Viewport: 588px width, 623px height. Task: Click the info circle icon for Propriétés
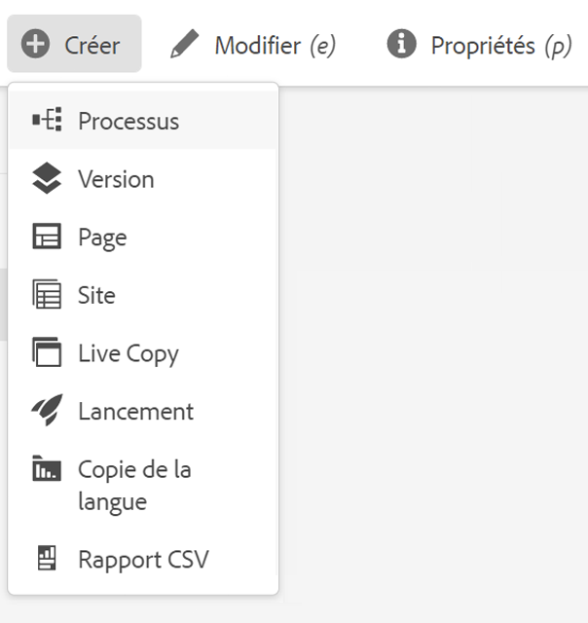pos(400,44)
